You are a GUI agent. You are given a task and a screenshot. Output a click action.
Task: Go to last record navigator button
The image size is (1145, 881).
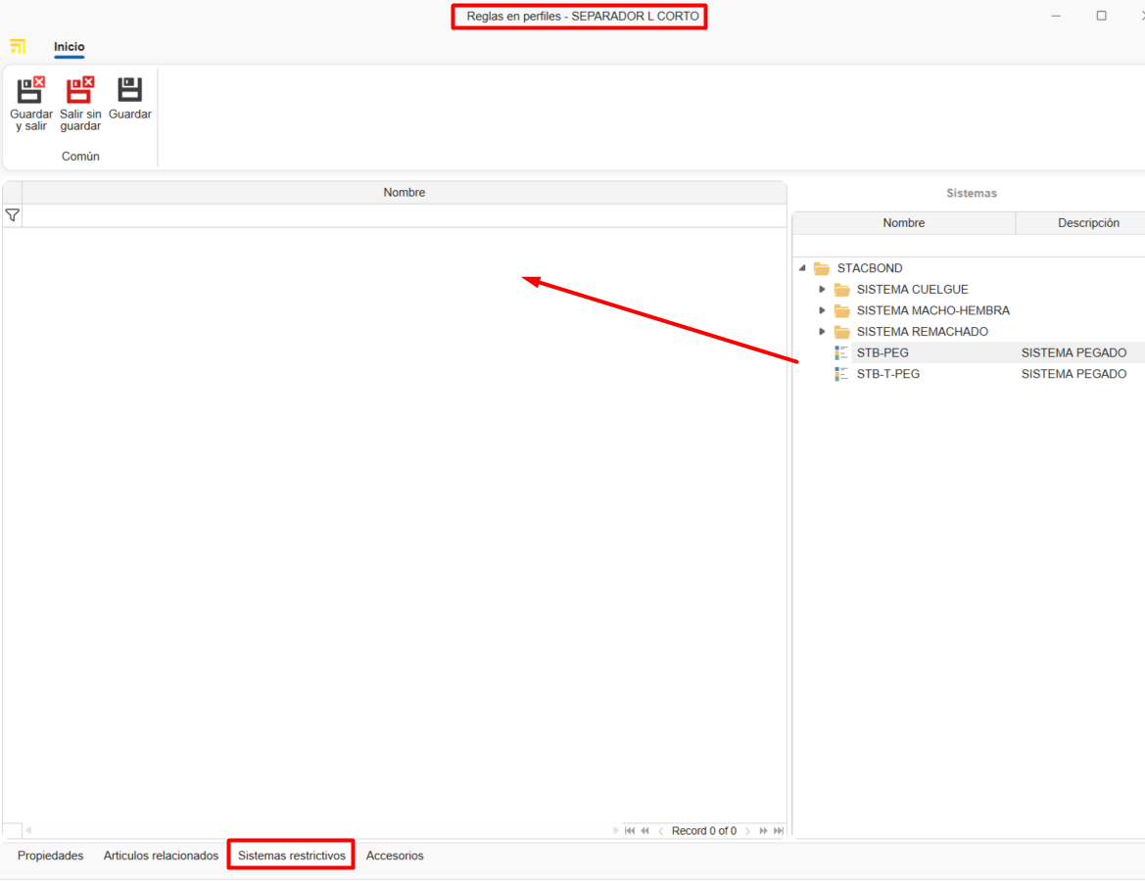(x=779, y=831)
